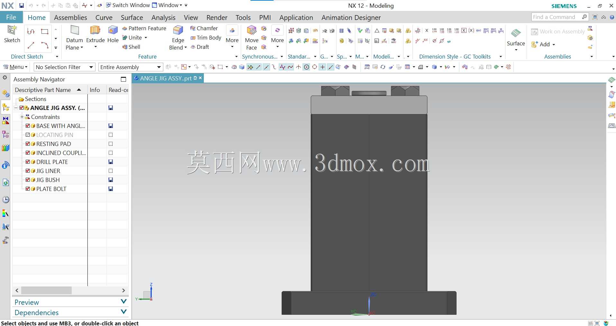616x326 pixels.
Task: Hide the DRILL PLATE component
Action: 28,162
